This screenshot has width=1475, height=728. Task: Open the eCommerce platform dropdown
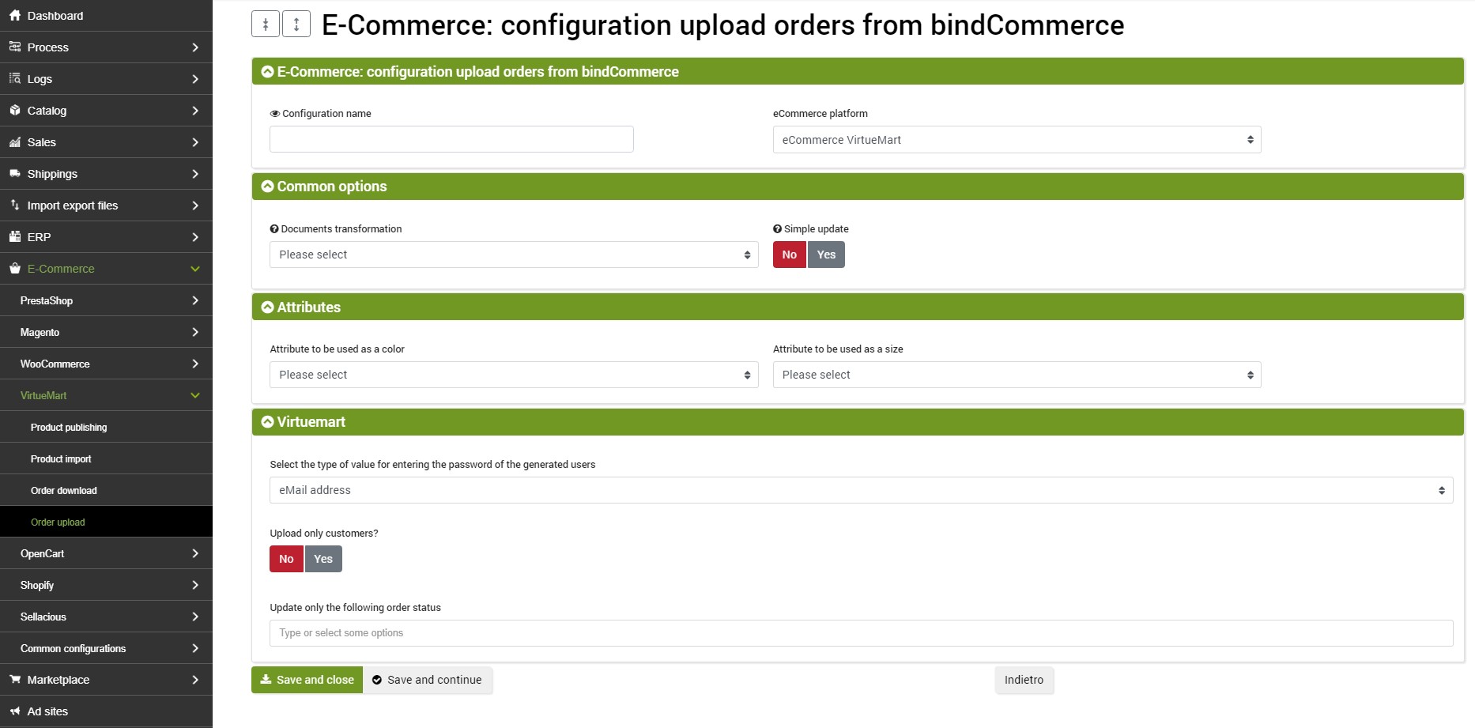click(1017, 140)
